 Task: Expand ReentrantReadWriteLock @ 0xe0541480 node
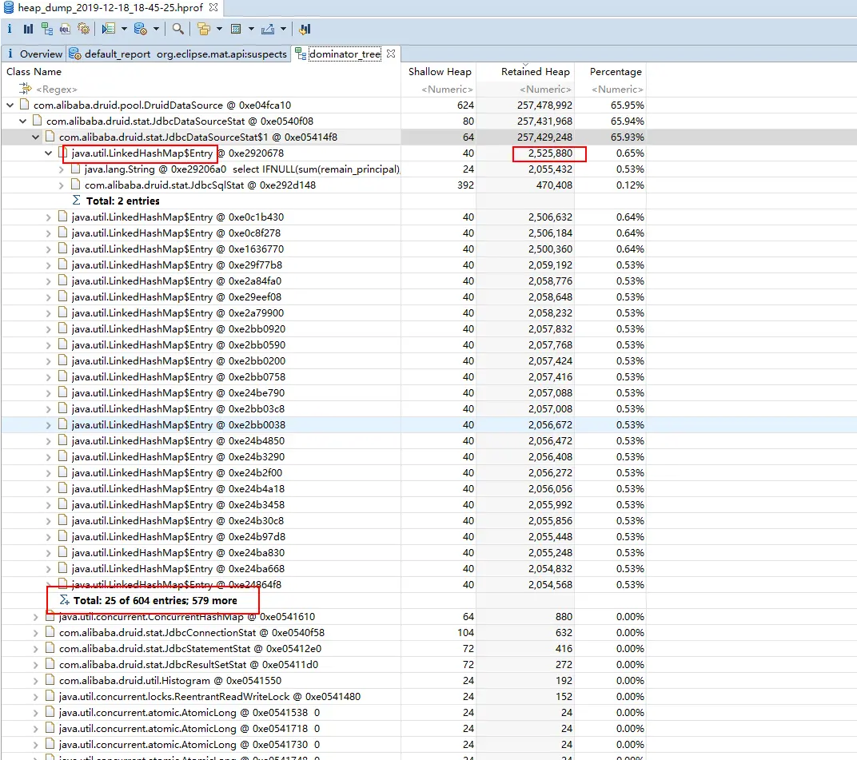coord(35,697)
